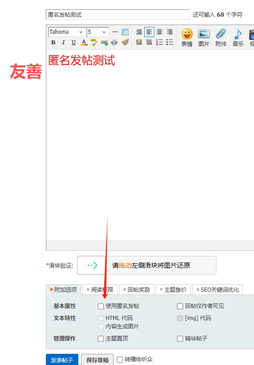Select the align left button

[x=149, y=32]
